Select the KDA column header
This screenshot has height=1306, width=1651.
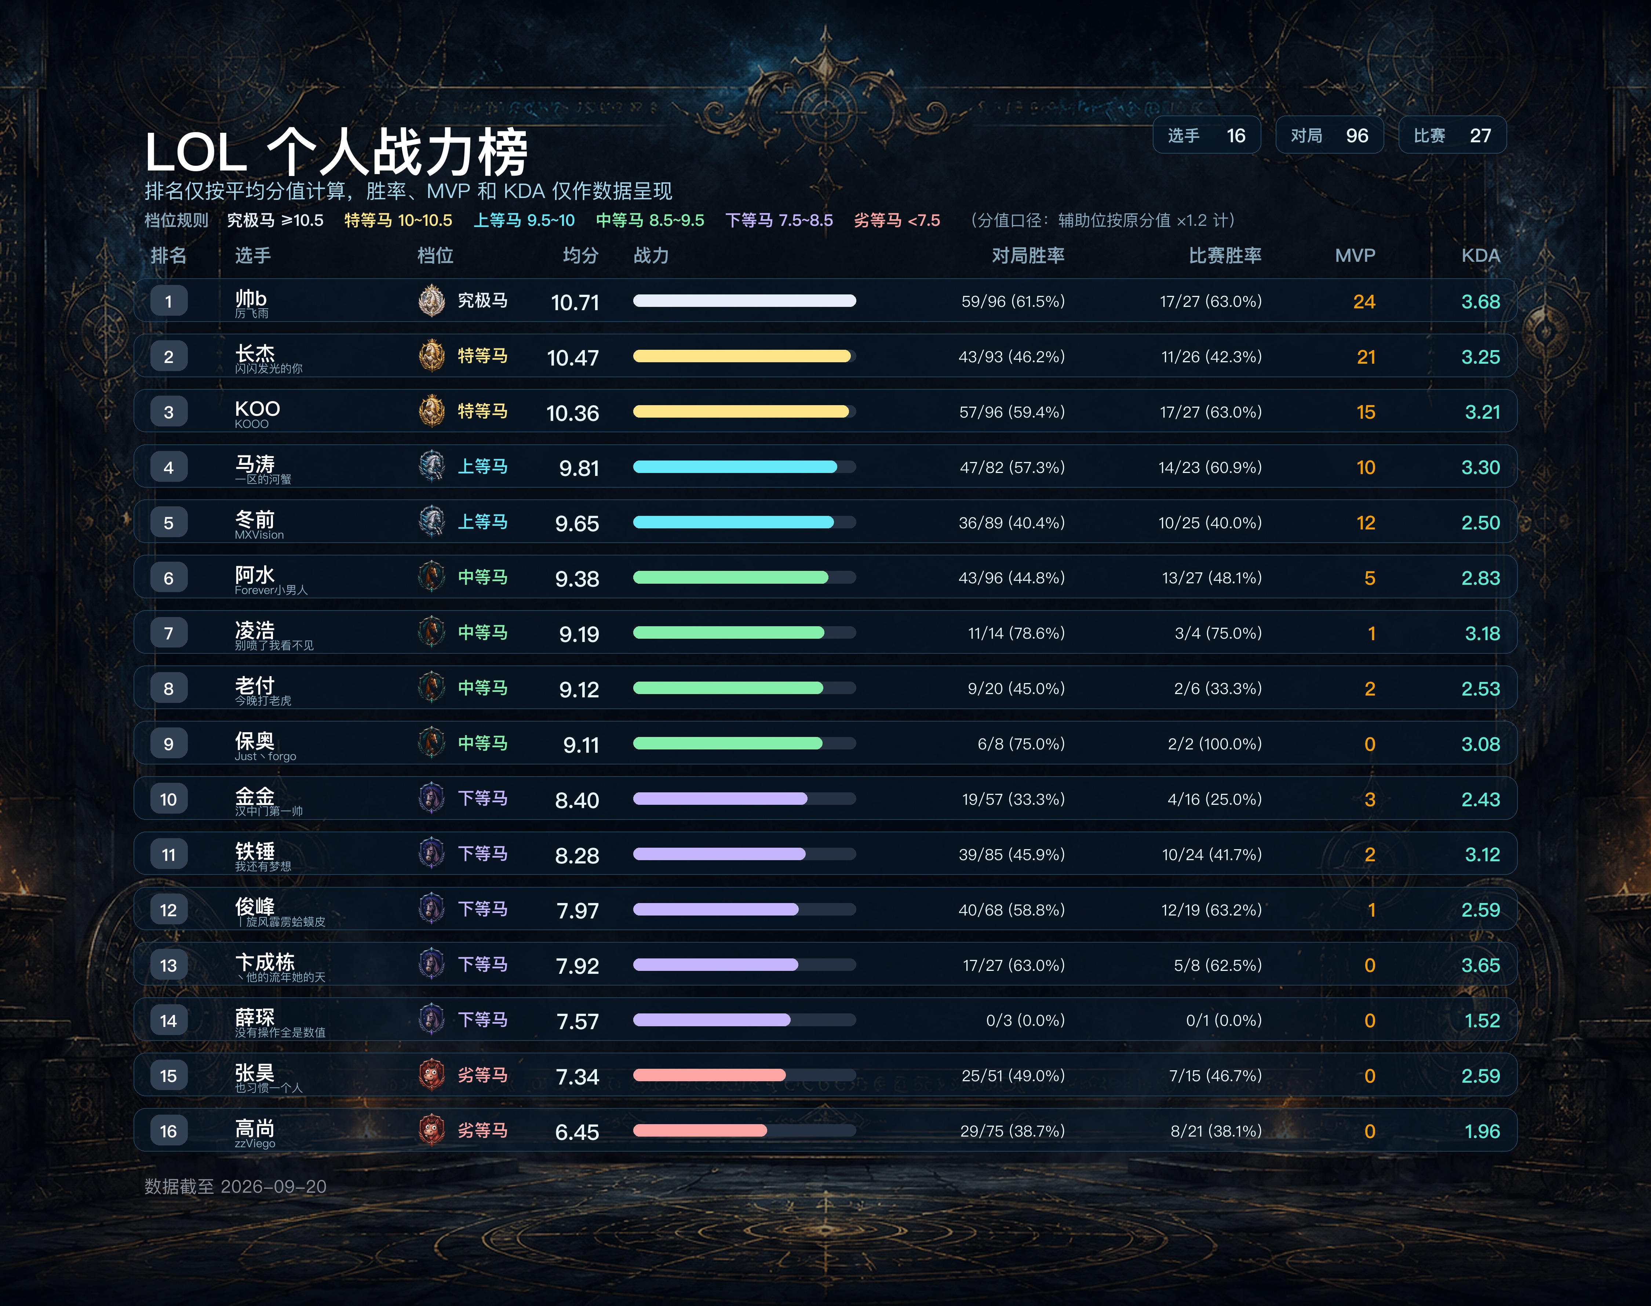(1480, 256)
